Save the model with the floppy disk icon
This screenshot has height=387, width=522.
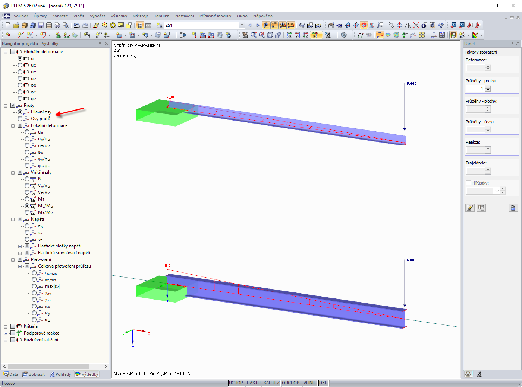click(41, 25)
